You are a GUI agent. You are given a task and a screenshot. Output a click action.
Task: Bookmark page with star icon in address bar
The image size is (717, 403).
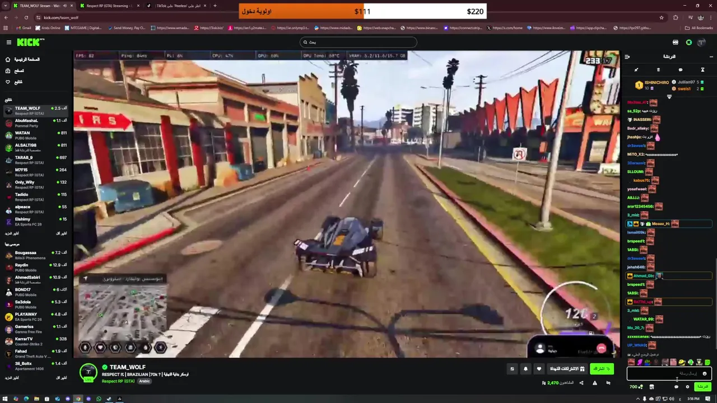tap(661, 17)
